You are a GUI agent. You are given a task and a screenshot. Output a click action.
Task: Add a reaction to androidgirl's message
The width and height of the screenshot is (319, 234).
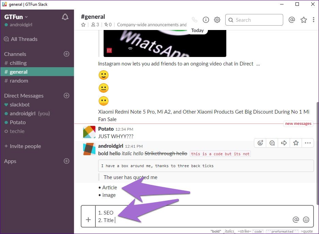[x=260, y=143]
